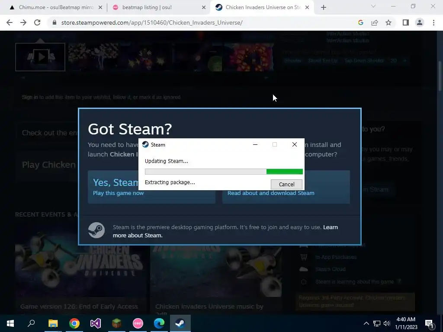Screen dimensions: 443x332
Task: Click In-App Purchases feature link
Action: click(x=336, y=257)
